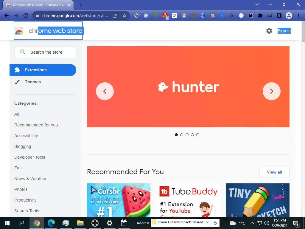Open the Custom Cursor extension card
The width and height of the screenshot is (305, 229).
pos(119,200)
